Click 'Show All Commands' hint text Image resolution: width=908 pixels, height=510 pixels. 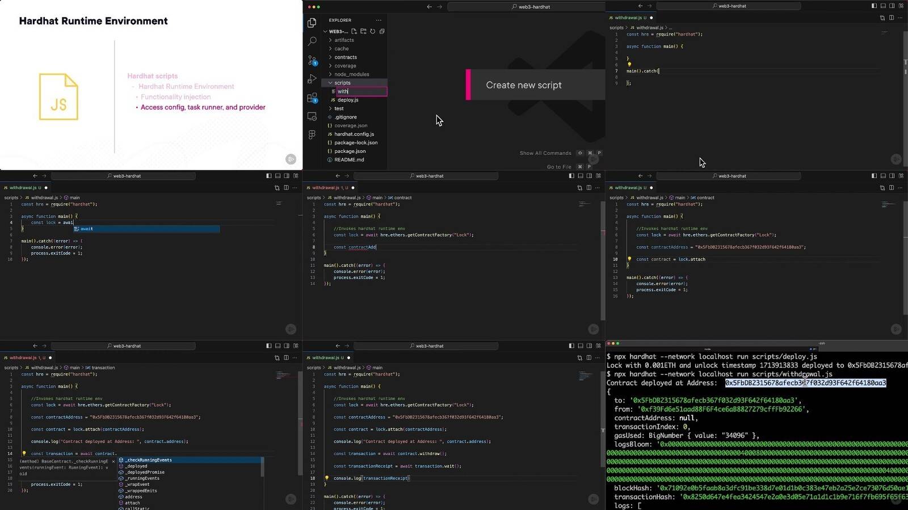click(x=545, y=153)
